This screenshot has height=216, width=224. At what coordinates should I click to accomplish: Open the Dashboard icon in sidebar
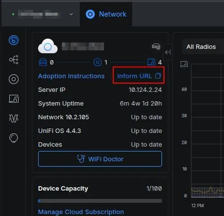14,40
